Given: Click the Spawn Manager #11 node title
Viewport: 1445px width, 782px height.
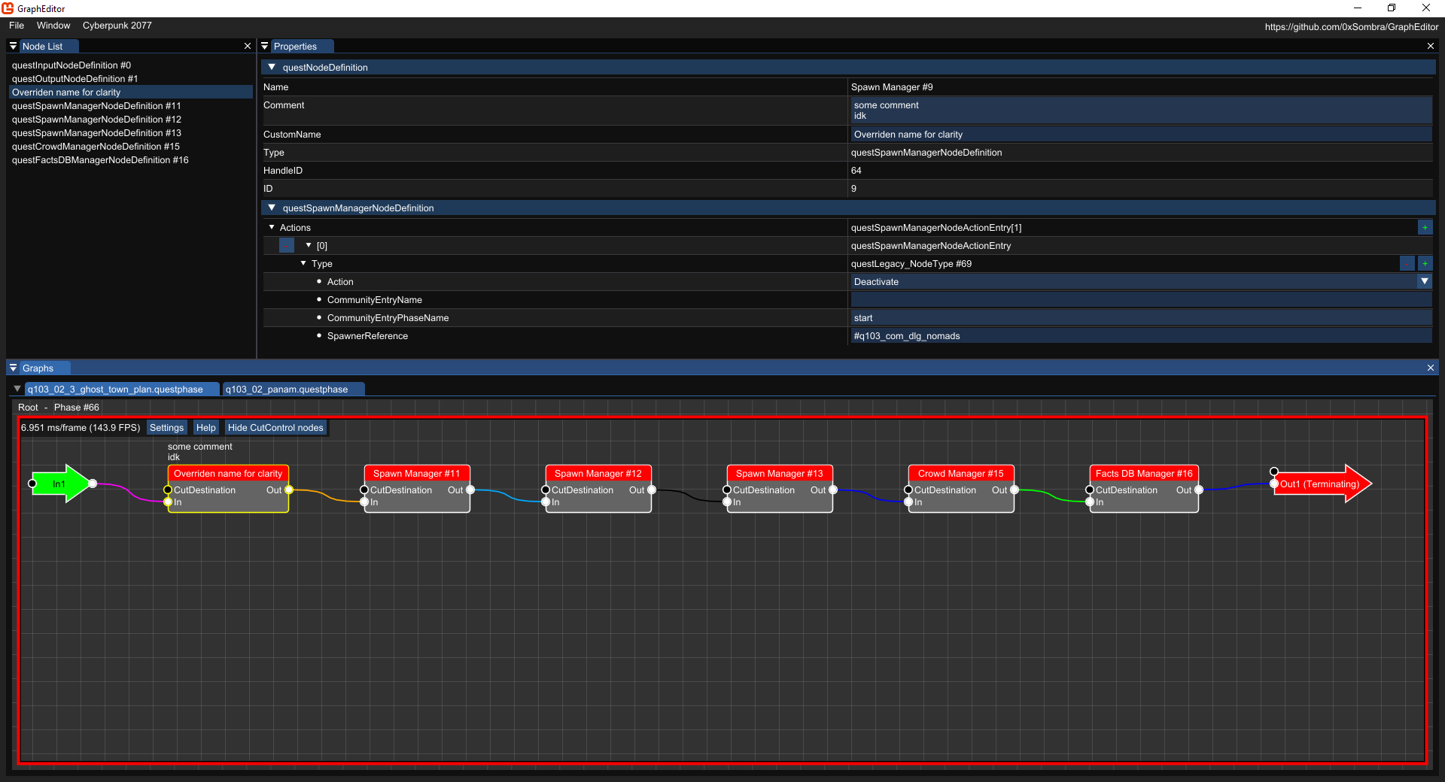Looking at the screenshot, I should (x=417, y=473).
